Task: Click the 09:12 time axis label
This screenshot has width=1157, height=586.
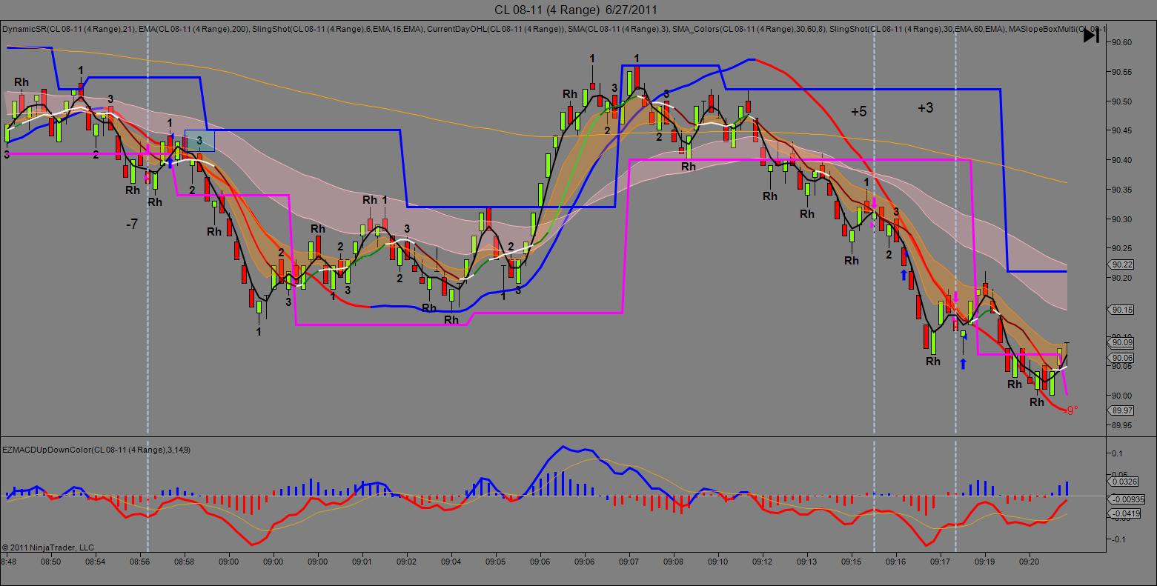Action: click(763, 562)
